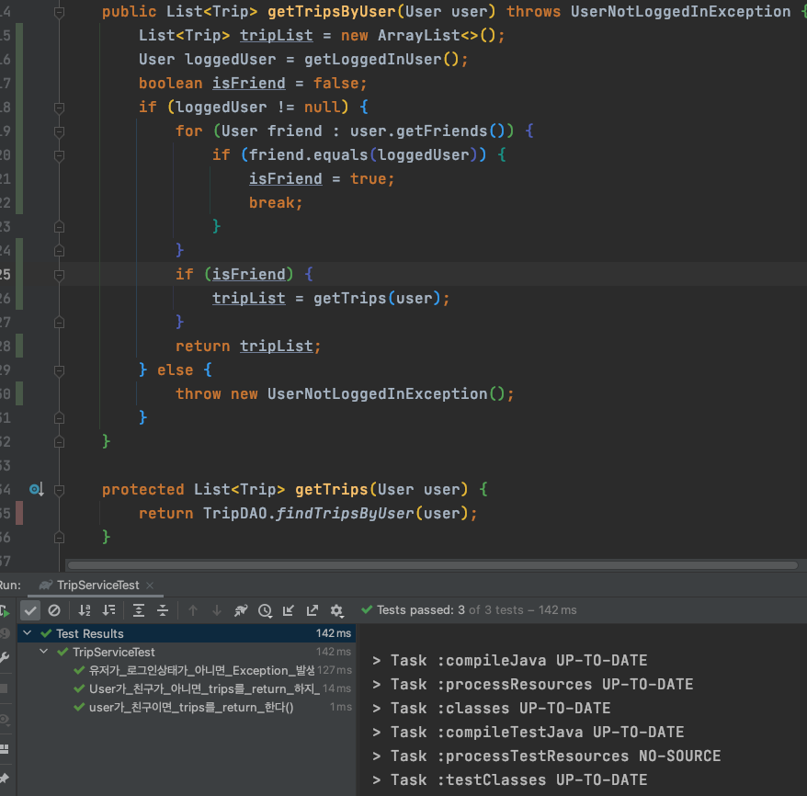Open test runner settings gear
This screenshot has width=807, height=796.
point(336,610)
